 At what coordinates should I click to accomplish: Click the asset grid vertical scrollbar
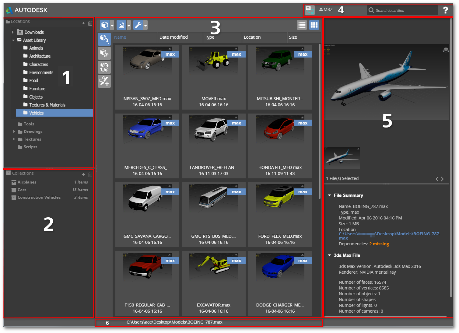coord(320,121)
